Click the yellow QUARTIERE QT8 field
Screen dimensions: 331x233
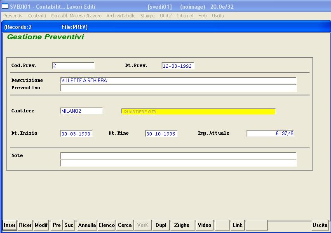(x=198, y=112)
